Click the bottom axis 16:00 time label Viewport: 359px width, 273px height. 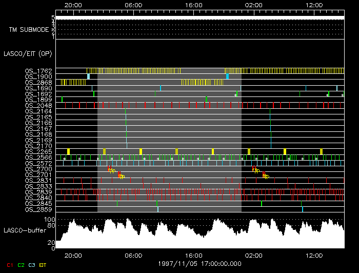194,256
